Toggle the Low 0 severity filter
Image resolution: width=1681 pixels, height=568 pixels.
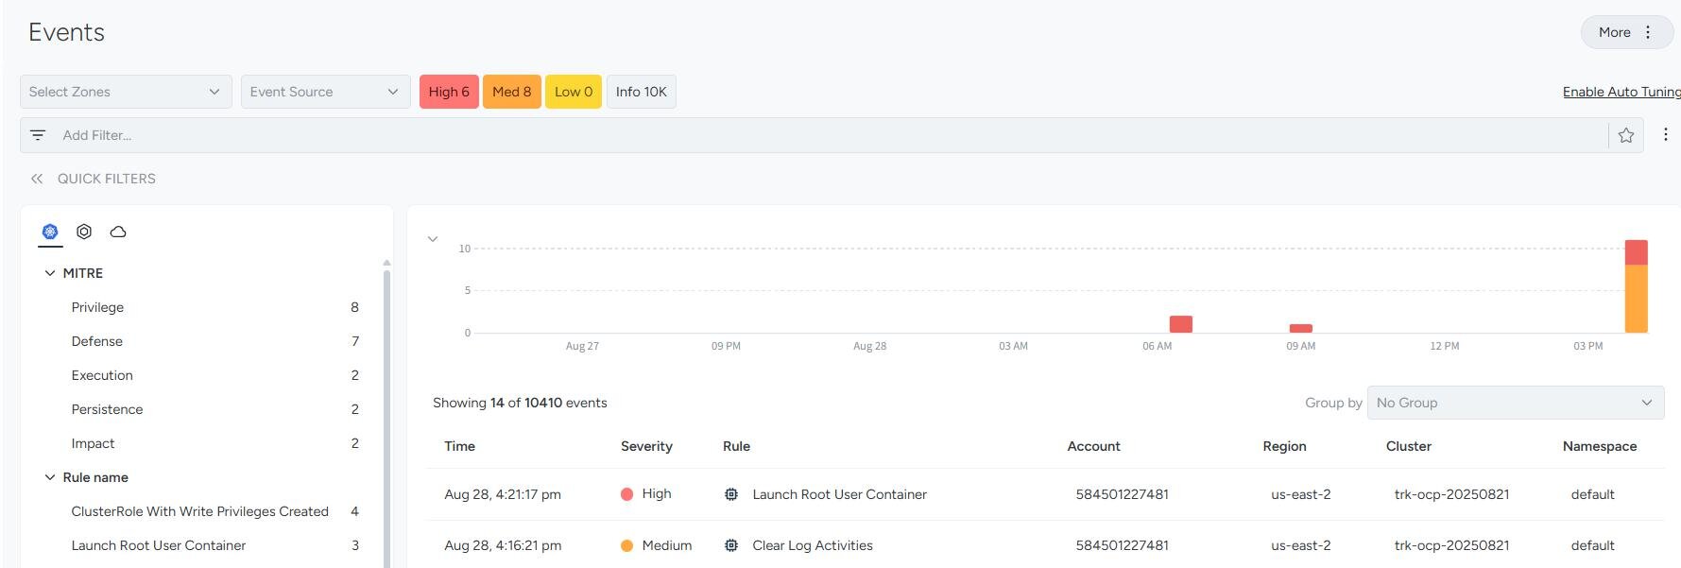pyautogui.click(x=574, y=92)
